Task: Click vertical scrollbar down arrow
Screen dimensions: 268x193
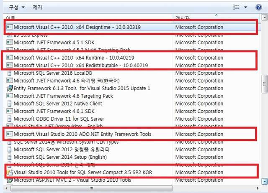Action: click(265, 181)
